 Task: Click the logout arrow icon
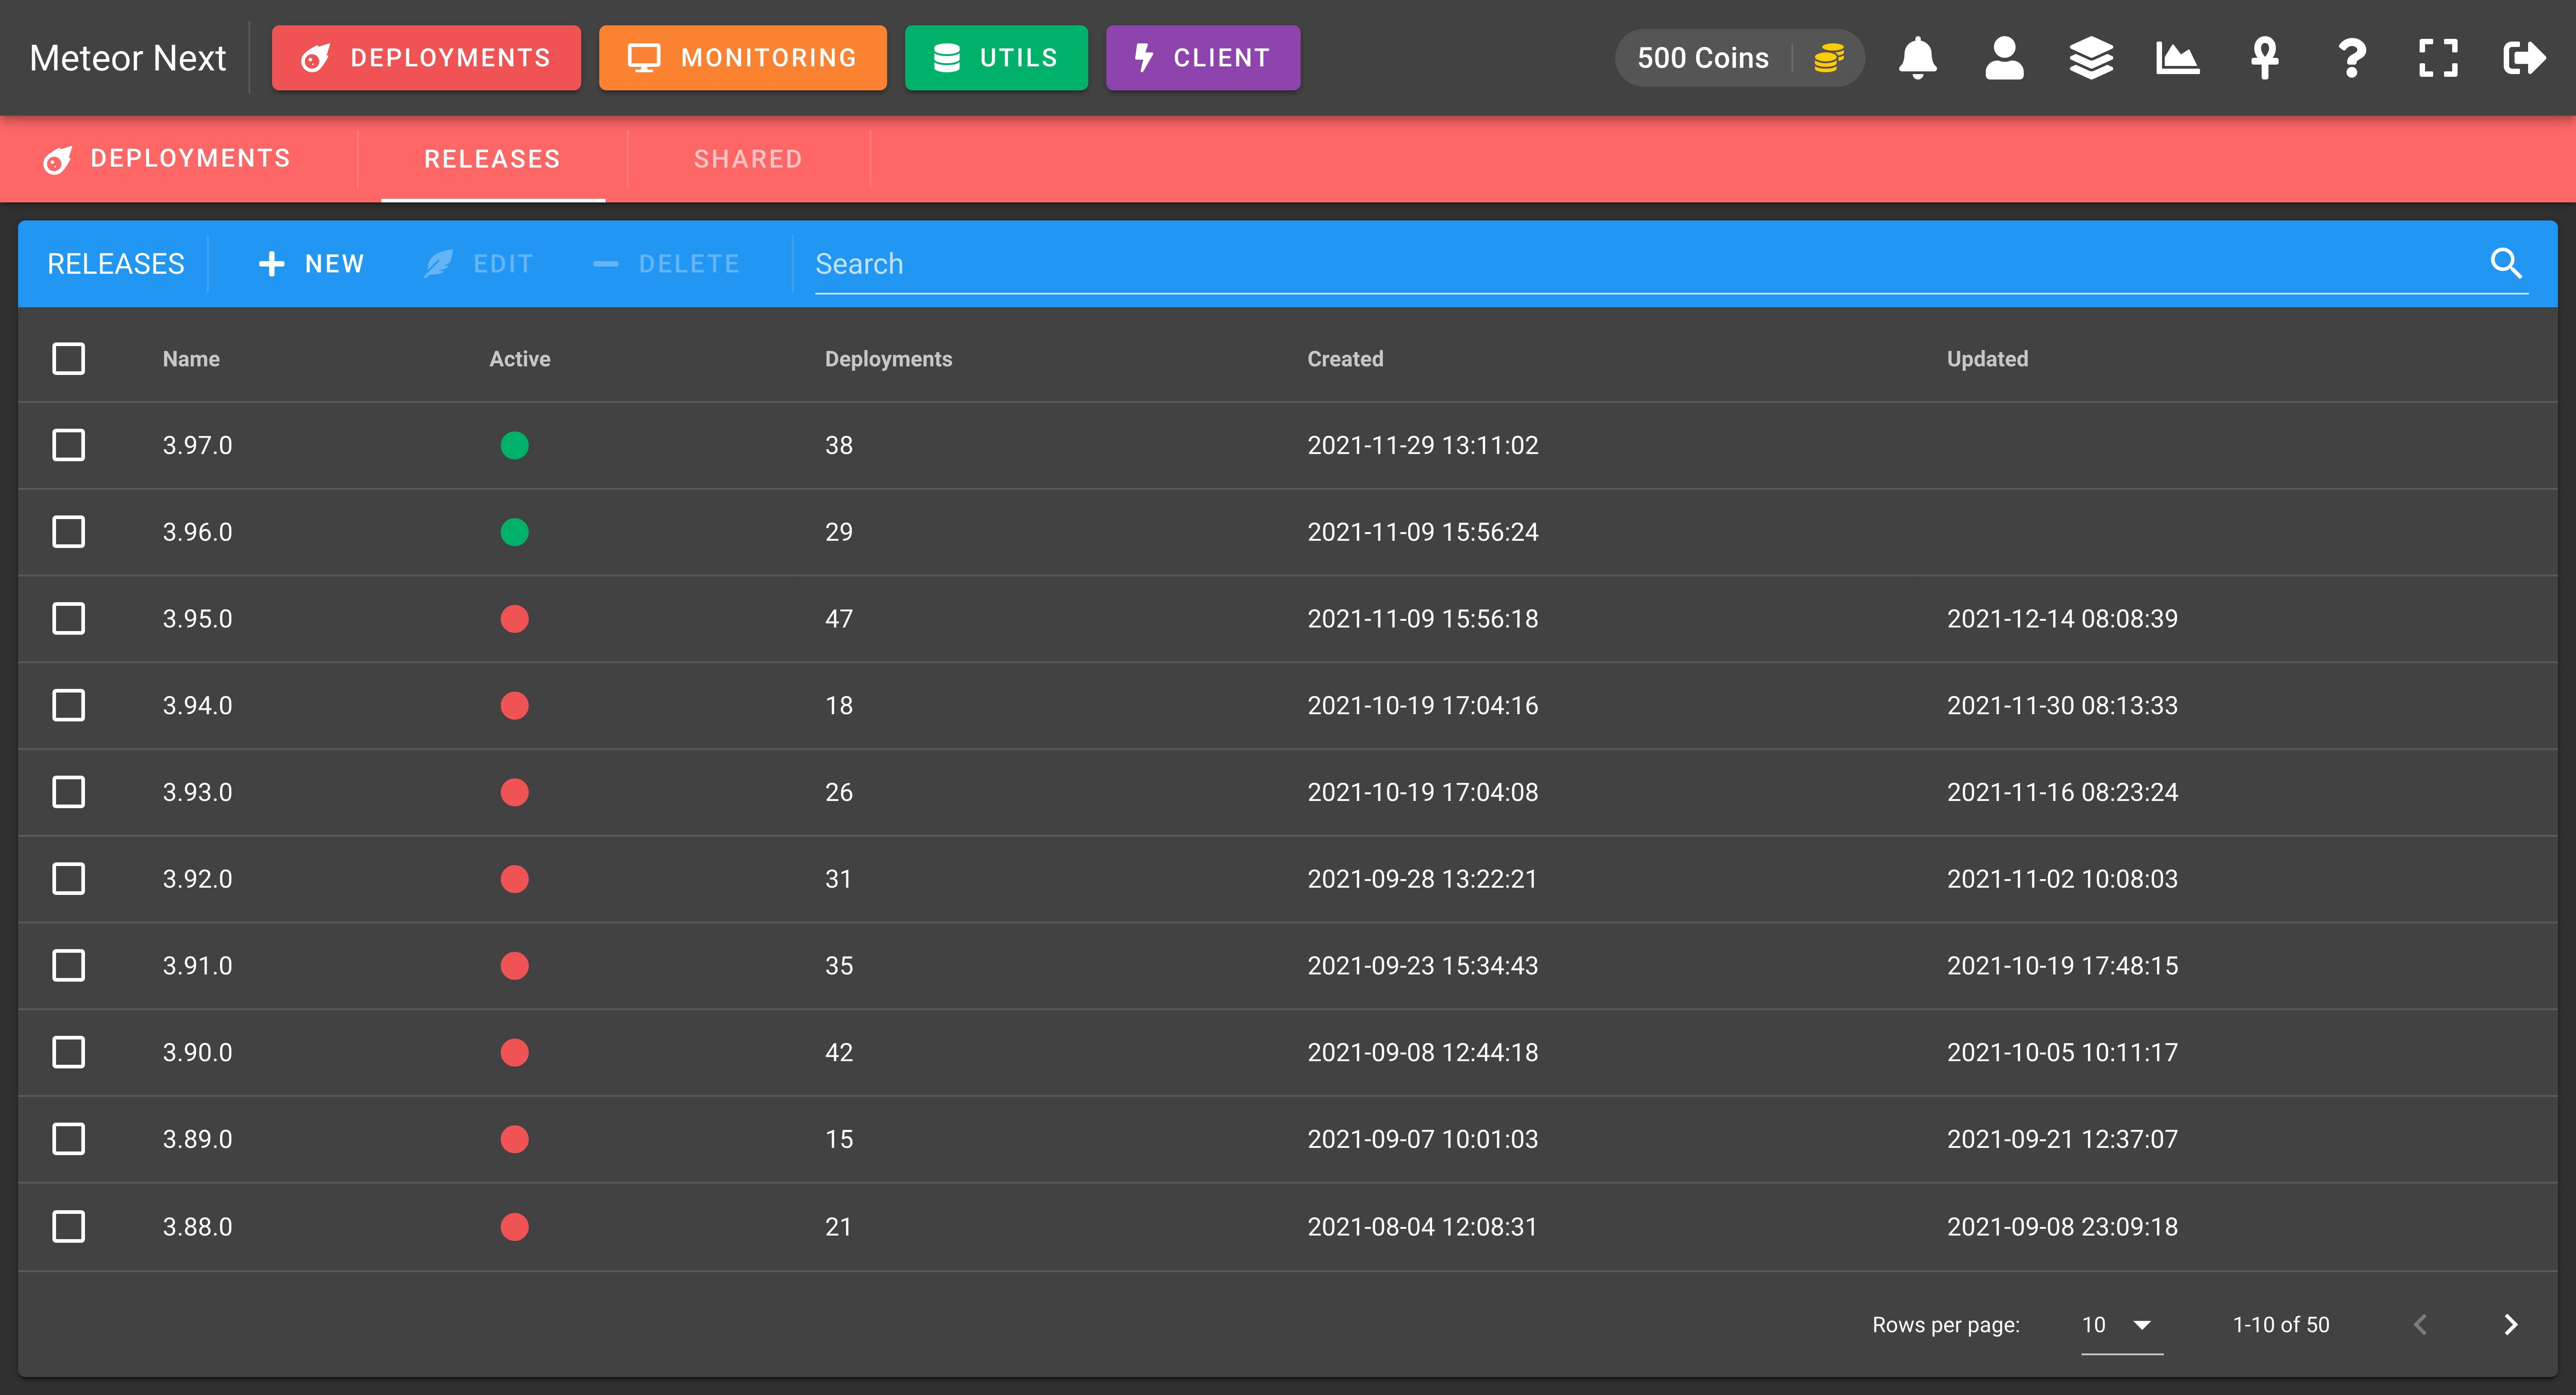click(2524, 58)
